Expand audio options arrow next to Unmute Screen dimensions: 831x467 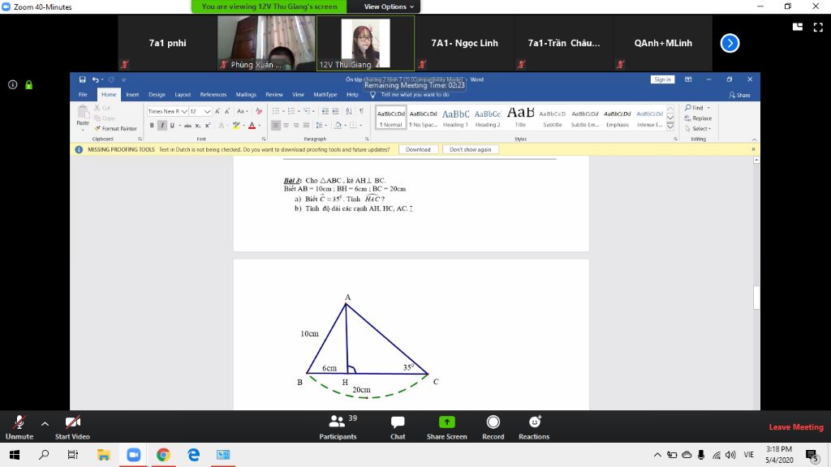tap(45, 423)
